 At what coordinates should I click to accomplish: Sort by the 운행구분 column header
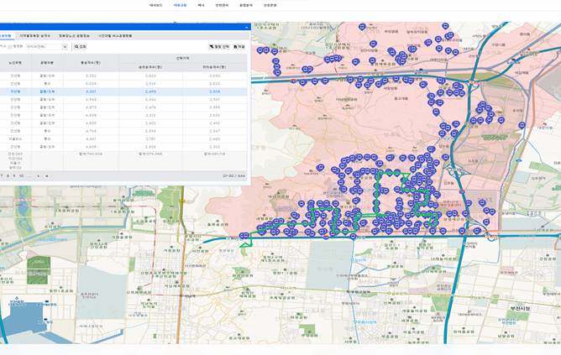click(47, 63)
